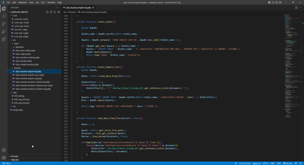Close the class-burima-import-be.php tab
This screenshot has height=165, width=304.
(93, 7)
